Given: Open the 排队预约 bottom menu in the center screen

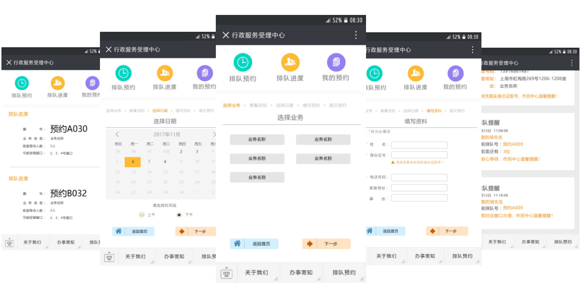Looking at the screenshot, I should (x=344, y=273).
